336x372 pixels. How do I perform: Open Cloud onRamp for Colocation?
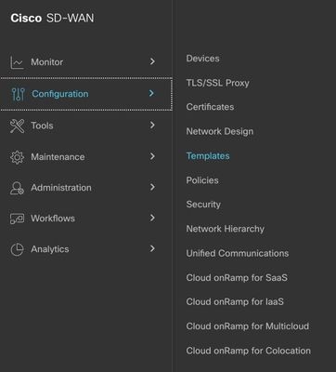[x=249, y=351]
